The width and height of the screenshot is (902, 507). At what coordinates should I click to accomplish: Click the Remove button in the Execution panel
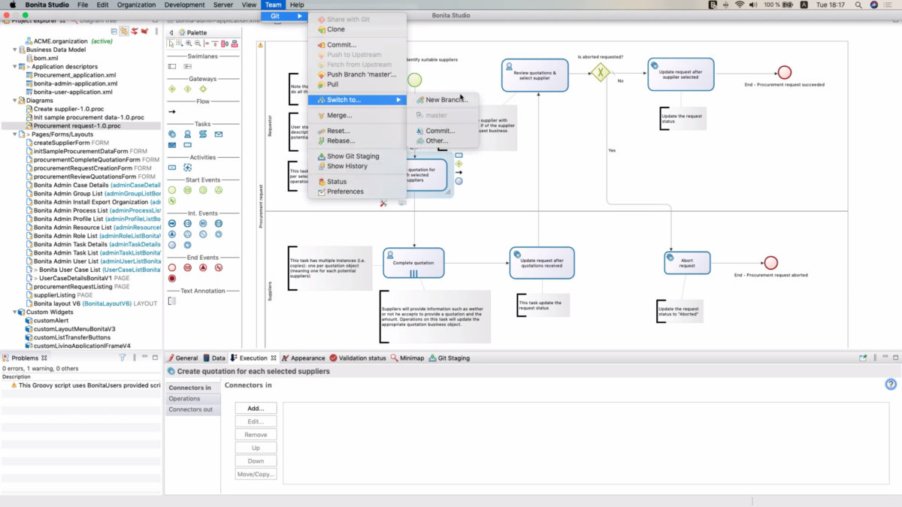pos(256,433)
